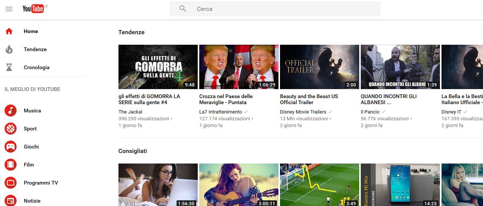Open the Tendenze section heading

pyautogui.click(x=131, y=32)
